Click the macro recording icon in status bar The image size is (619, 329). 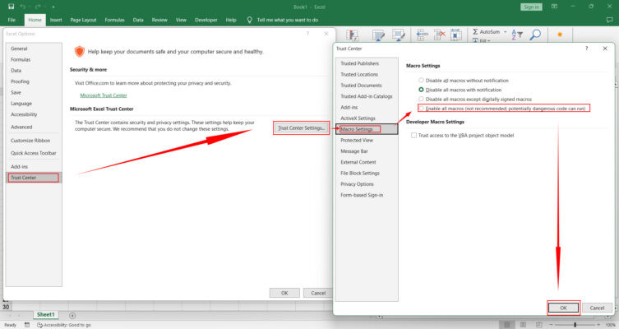point(27,325)
